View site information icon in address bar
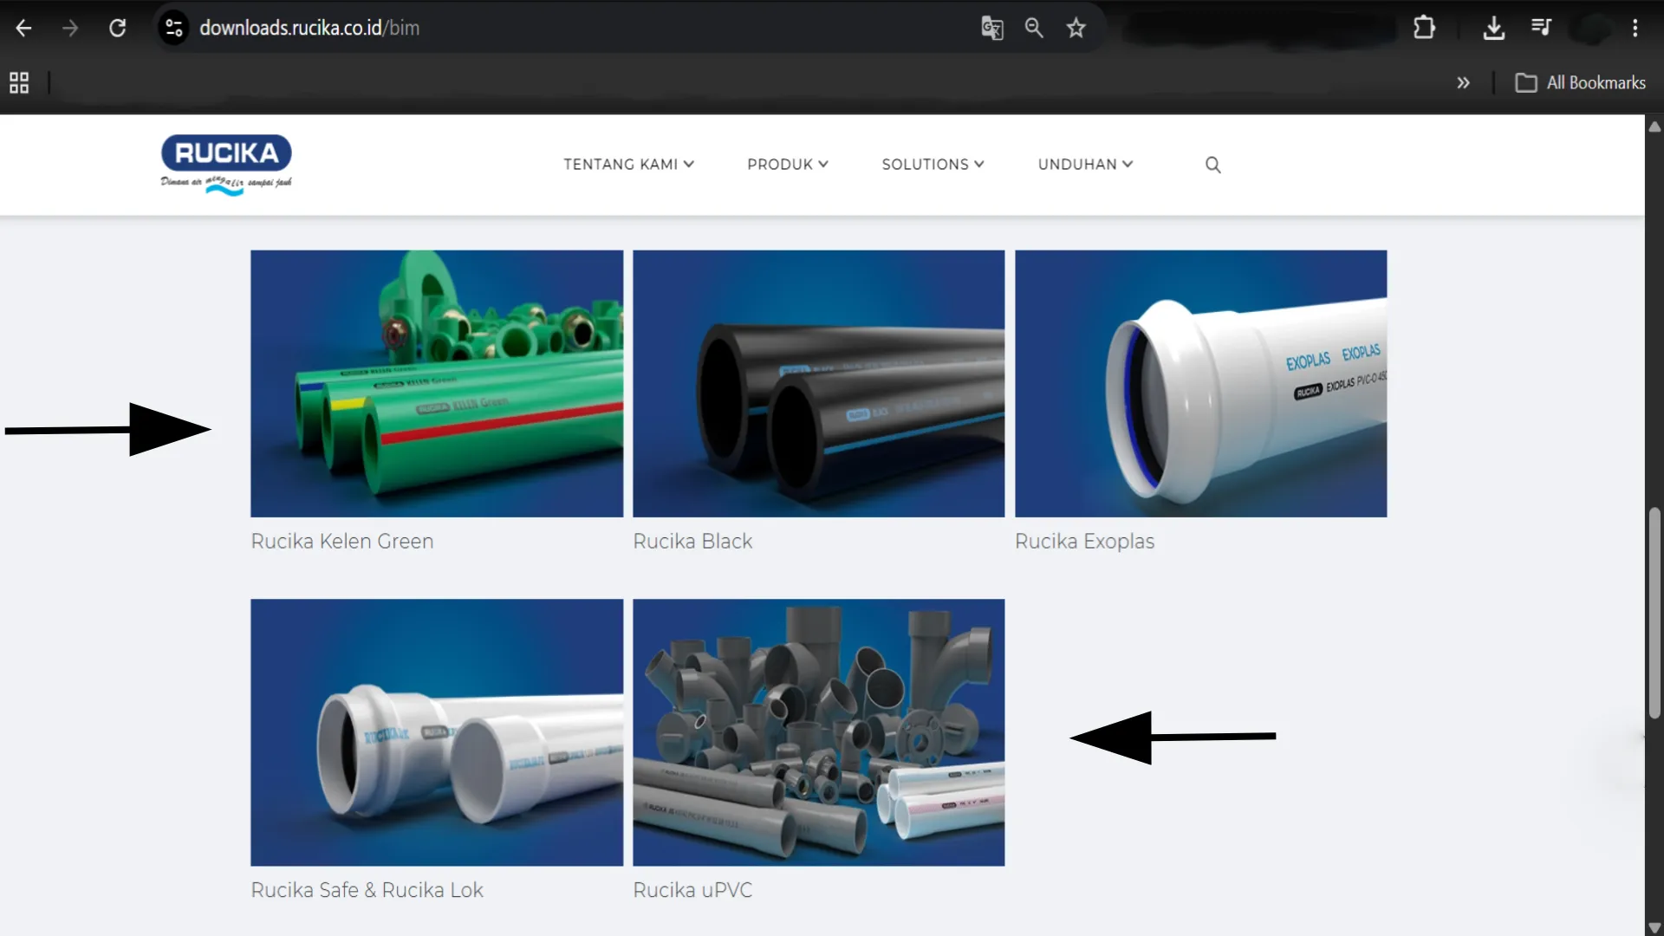 174,28
